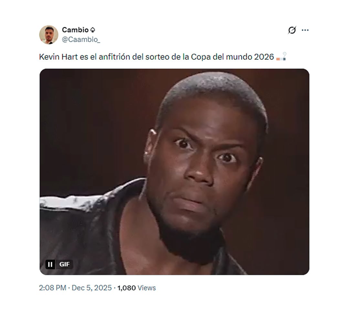Visit the @Caambio_ handle link
Viewport: 349px width, 318px height.
81,39
